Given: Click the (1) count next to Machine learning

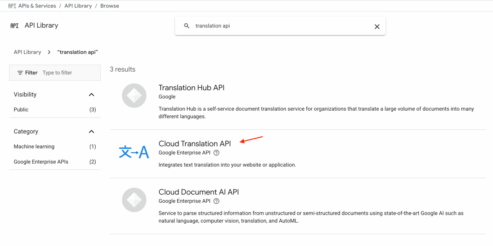Looking at the screenshot, I should pyautogui.click(x=93, y=147).
